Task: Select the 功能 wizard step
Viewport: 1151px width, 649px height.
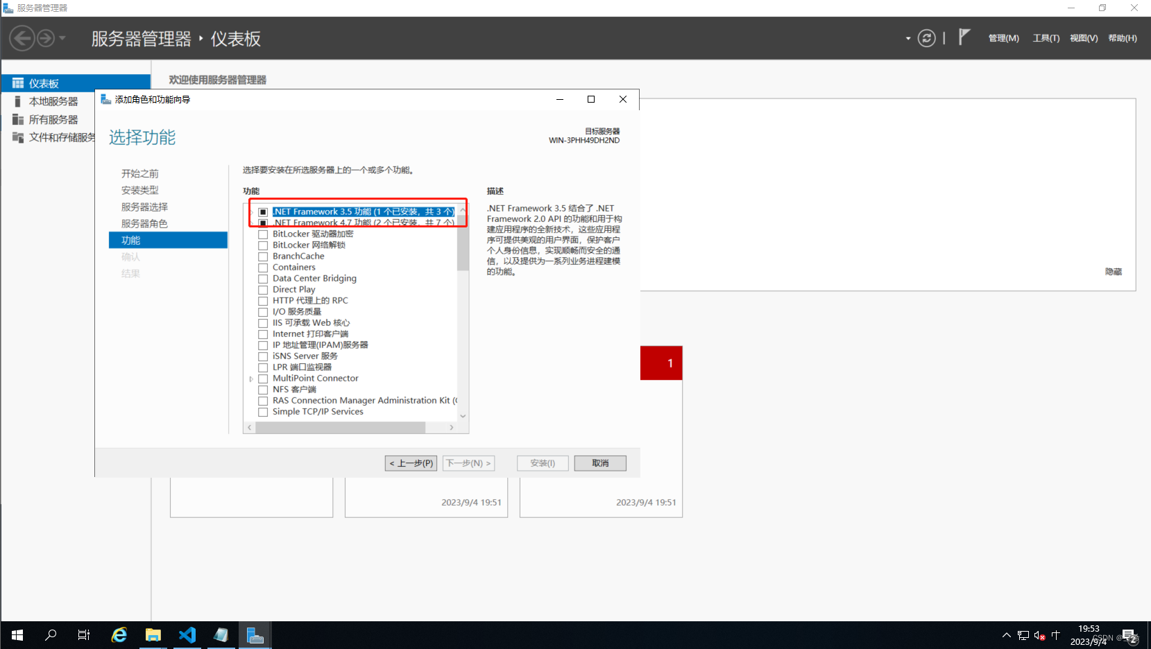Action: click(x=168, y=240)
